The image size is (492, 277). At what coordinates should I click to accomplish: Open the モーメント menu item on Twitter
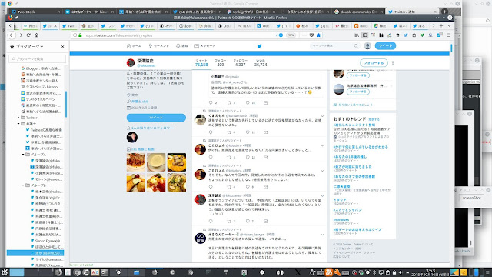(159, 46)
